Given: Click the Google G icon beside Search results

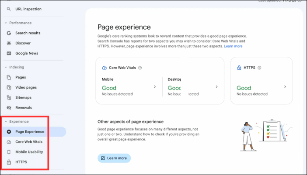Looking at the screenshot, I should tap(9, 33).
